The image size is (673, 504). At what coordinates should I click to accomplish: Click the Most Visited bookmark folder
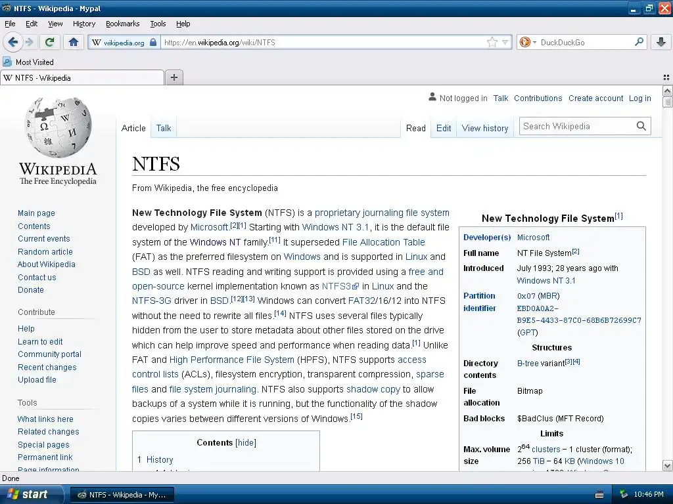tap(28, 62)
